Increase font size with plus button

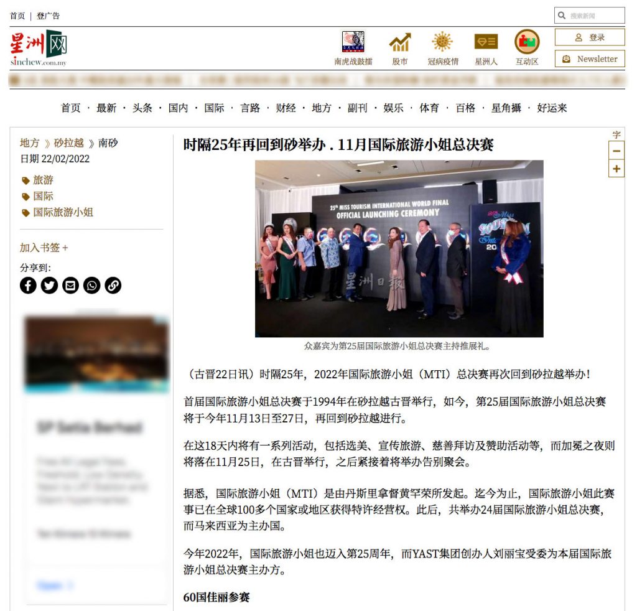616,169
